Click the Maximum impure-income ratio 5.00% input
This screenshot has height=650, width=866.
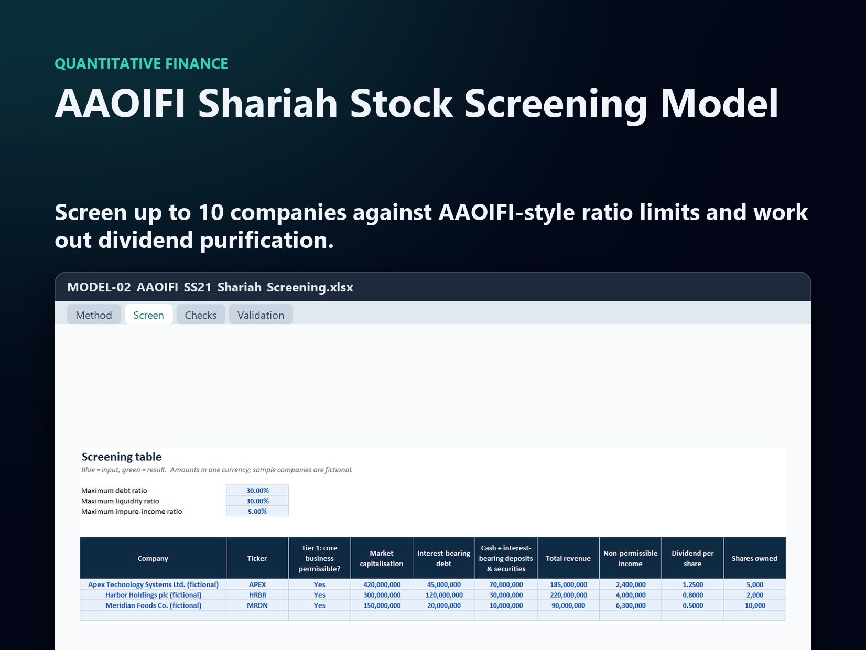257,511
